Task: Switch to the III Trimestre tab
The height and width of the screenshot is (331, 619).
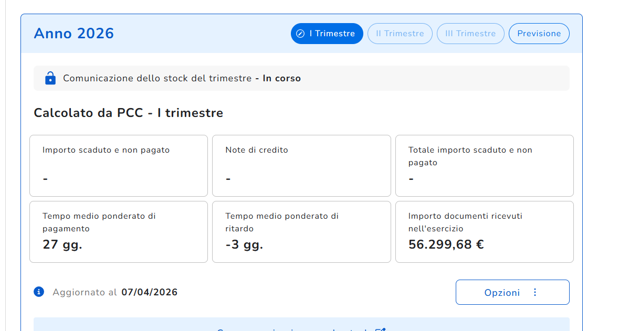Action: [x=470, y=34]
